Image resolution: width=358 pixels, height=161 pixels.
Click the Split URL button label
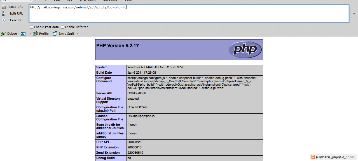[16, 13]
